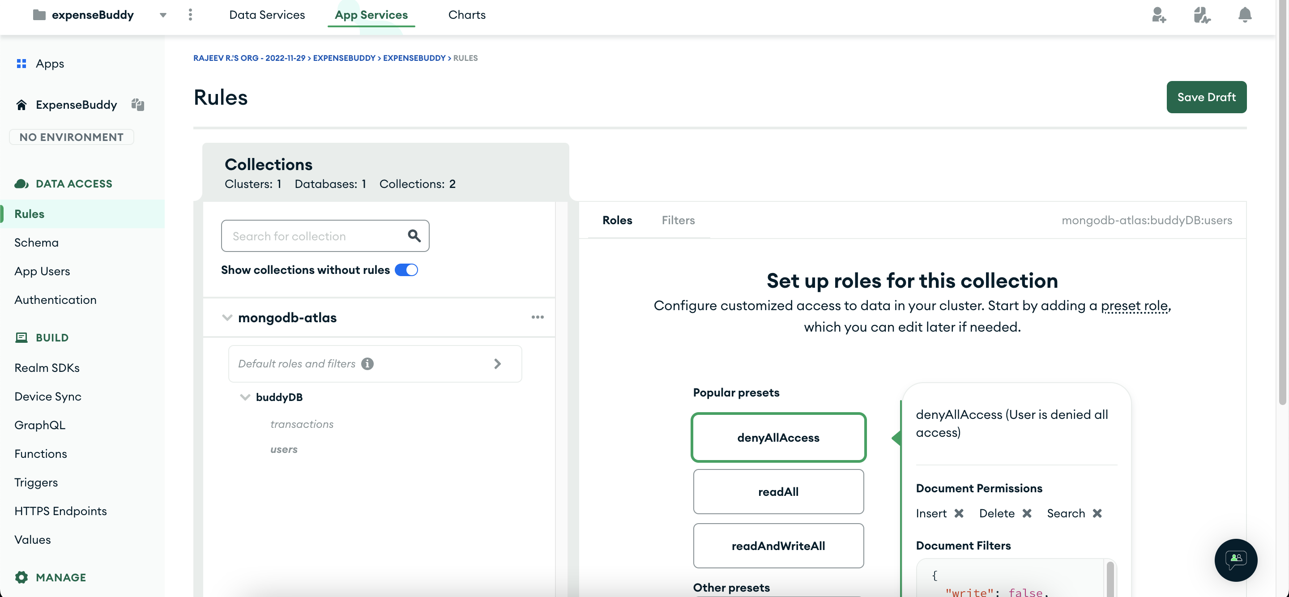Open Device Sync page
1289x597 pixels.
(x=48, y=397)
